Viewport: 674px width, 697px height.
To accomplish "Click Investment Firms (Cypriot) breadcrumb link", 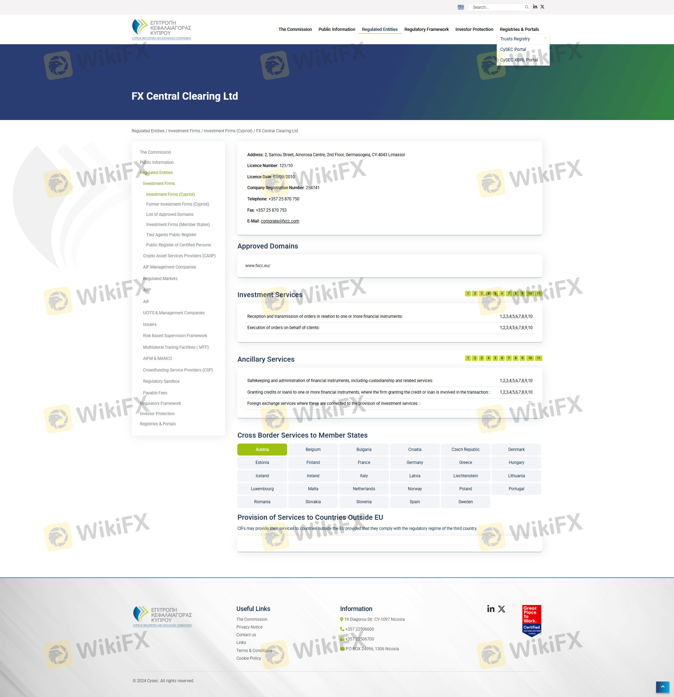I will click(228, 131).
